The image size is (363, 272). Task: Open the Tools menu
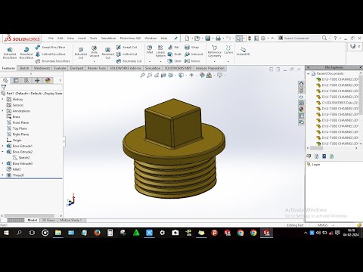coord(94,39)
